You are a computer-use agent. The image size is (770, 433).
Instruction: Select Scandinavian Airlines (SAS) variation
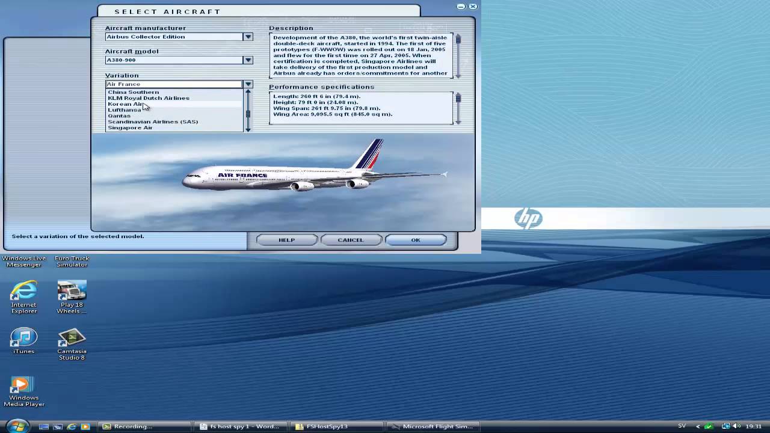click(x=153, y=121)
